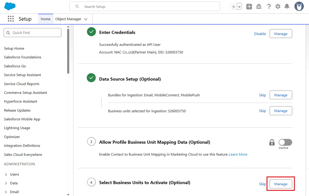The width and height of the screenshot is (309, 196).
Task: Open the App Launcher grid icon
Action: 11,19
